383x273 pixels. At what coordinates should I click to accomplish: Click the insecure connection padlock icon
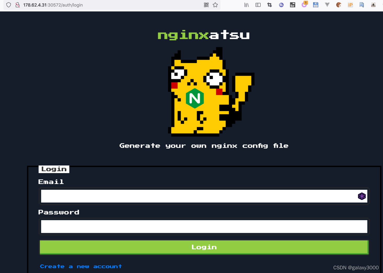[18, 5]
